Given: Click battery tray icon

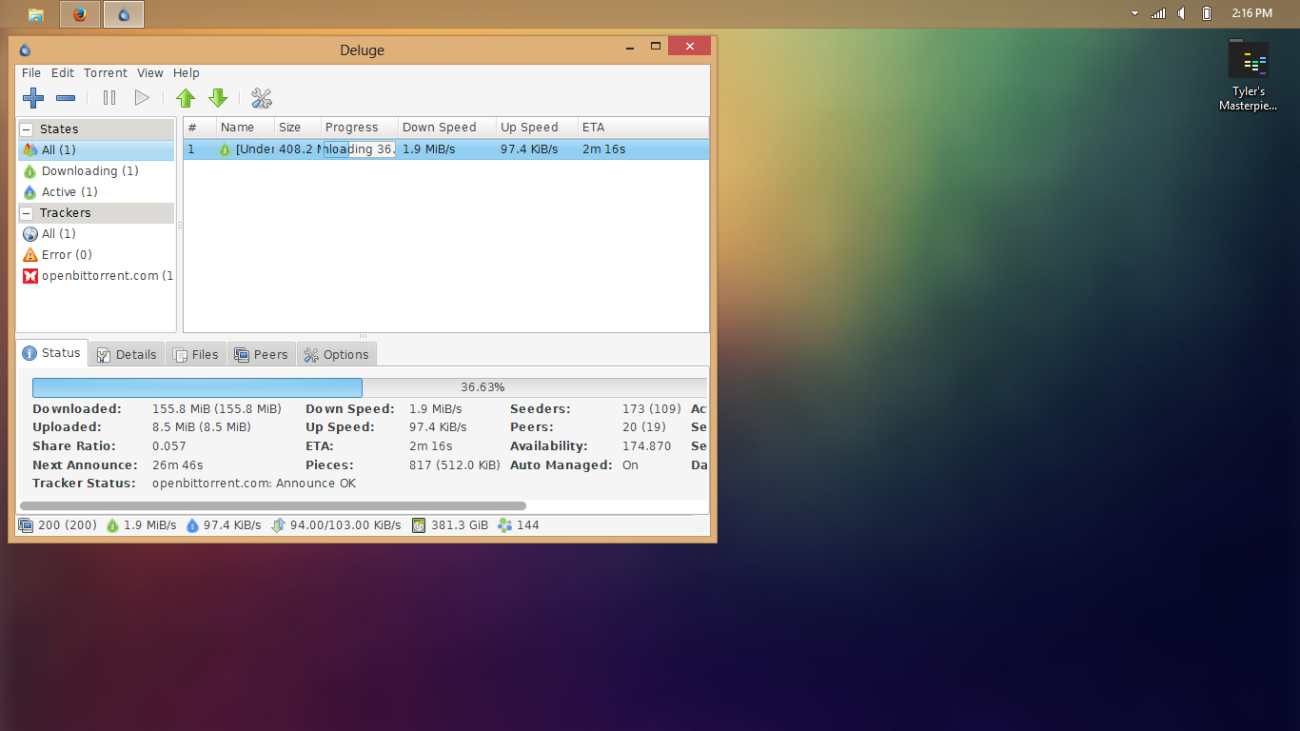Looking at the screenshot, I should [1207, 13].
